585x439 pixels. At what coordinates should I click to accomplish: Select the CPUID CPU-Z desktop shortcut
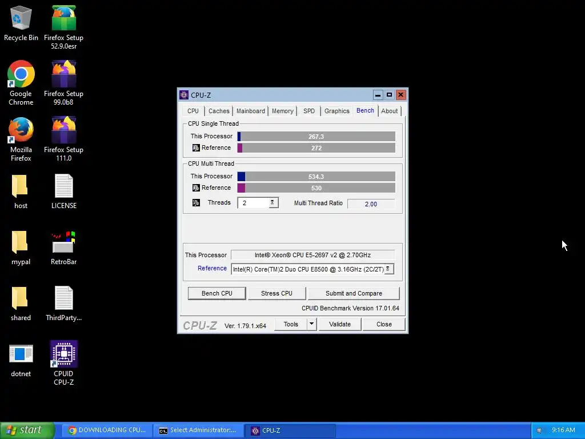(x=64, y=363)
